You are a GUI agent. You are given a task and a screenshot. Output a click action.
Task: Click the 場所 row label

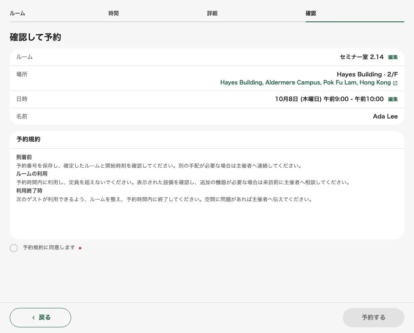point(22,74)
